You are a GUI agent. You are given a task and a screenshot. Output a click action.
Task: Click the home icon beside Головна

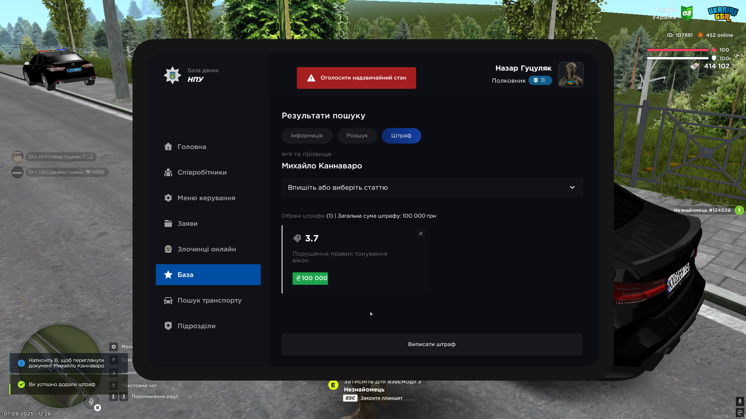[x=168, y=147]
